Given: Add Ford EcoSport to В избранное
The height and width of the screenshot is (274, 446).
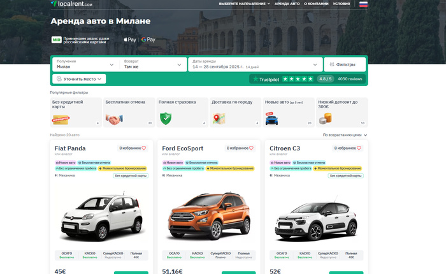Looking at the screenshot, I should (x=240, y=148).
